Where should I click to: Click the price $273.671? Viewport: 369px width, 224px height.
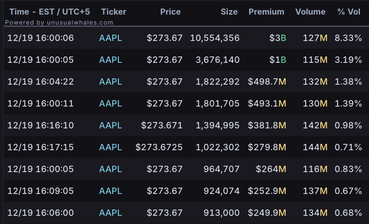(x=162, y=125)
